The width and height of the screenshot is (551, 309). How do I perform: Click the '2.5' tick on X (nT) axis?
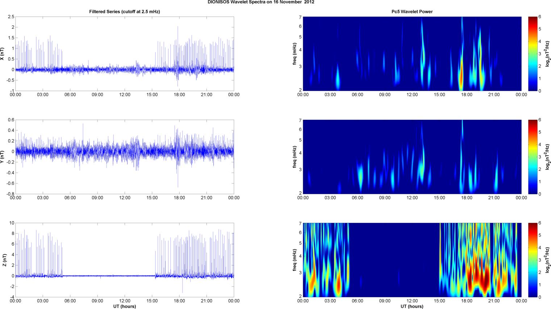pyautogui.click(x=11, y=17)
